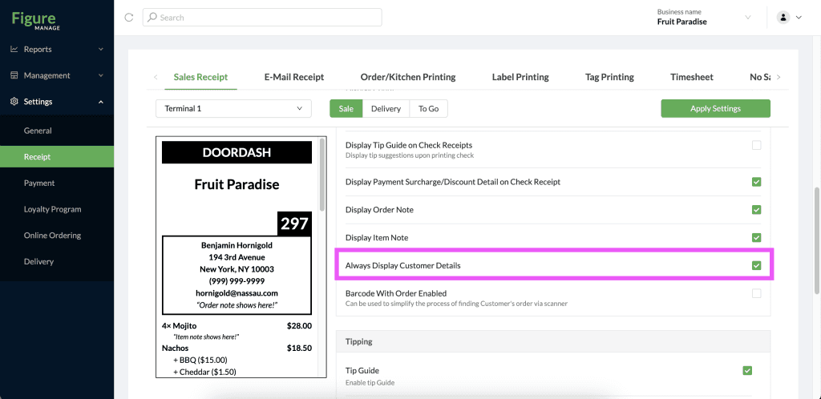Open the Terminal 1 dropdown
821x399 pixels.
(233, 109)
